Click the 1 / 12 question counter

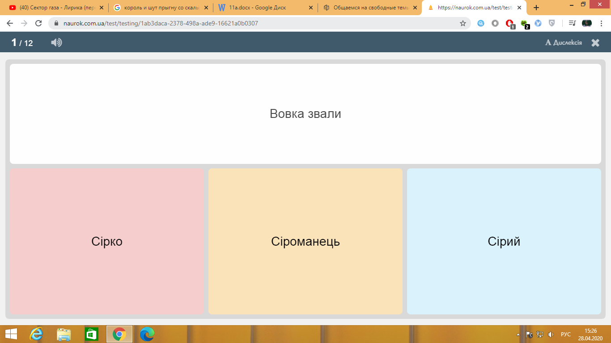[22, 42]
